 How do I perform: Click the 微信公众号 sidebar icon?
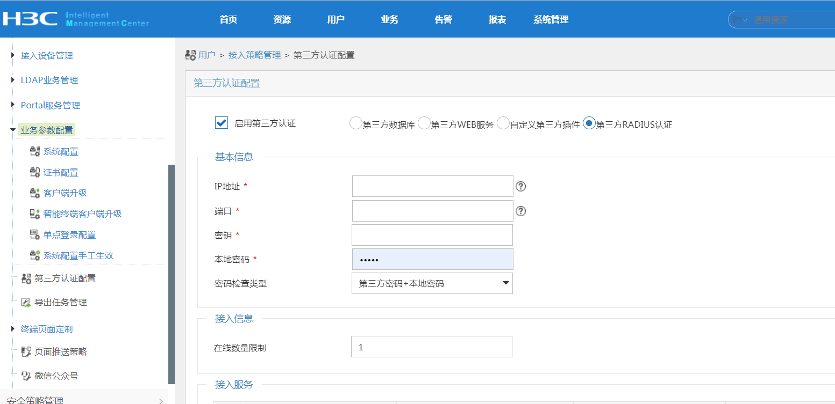[x=26, y=376]
